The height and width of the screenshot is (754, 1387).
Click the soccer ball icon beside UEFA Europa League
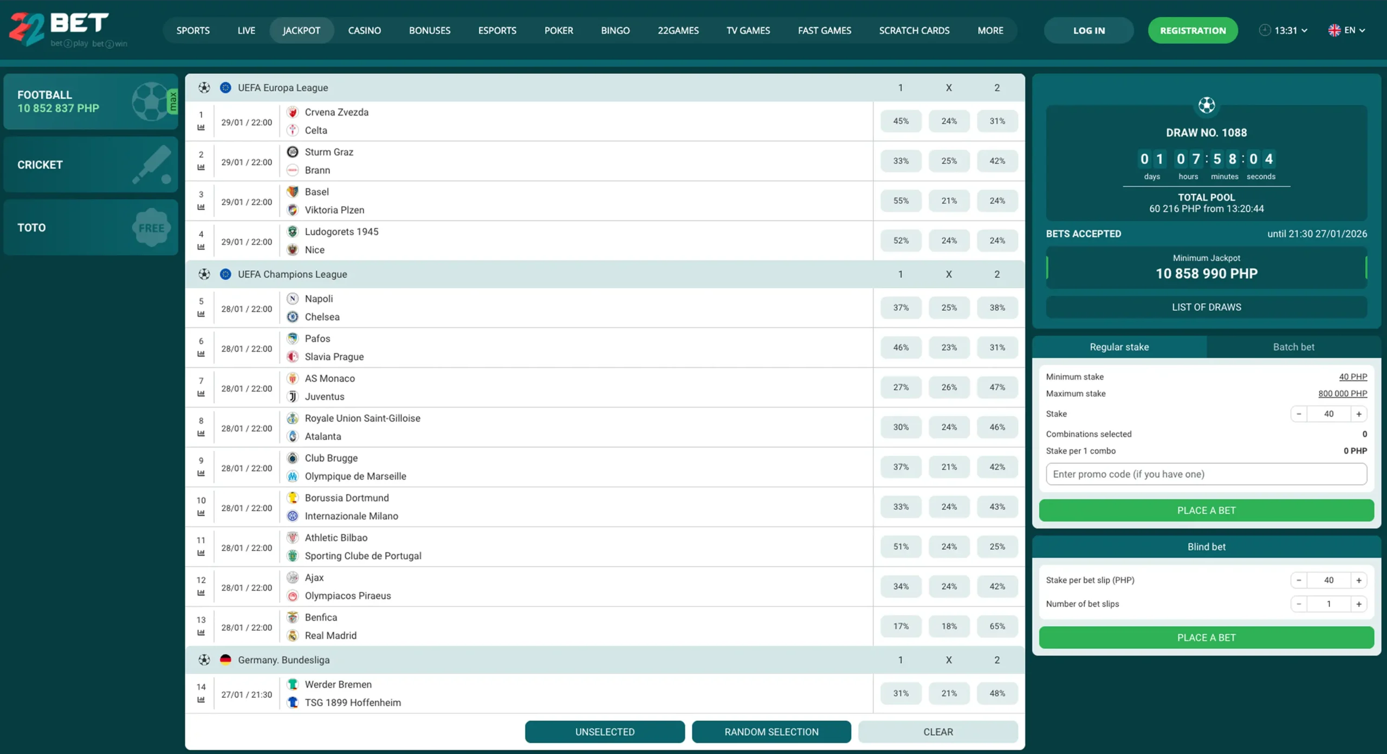(205, 87)
